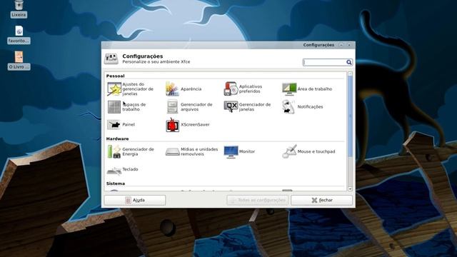This screenshot has height=257, width=457.
Task: Open Aplicativos preferidos icon
Action: point(231,89)
